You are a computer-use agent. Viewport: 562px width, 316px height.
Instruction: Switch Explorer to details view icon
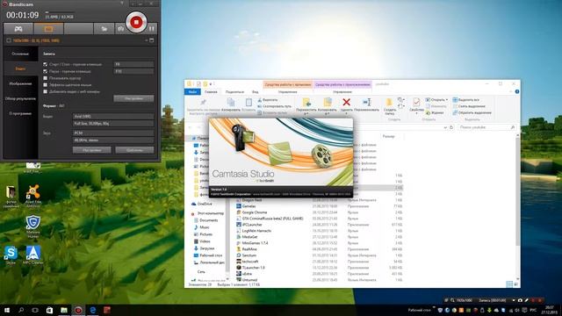pos(509,284)
